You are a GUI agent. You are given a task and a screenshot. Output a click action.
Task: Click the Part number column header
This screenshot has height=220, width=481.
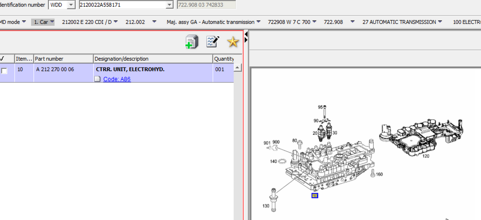pos(63,59)
